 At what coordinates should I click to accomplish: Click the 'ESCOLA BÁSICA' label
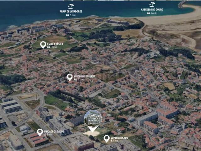coord(55,44)
